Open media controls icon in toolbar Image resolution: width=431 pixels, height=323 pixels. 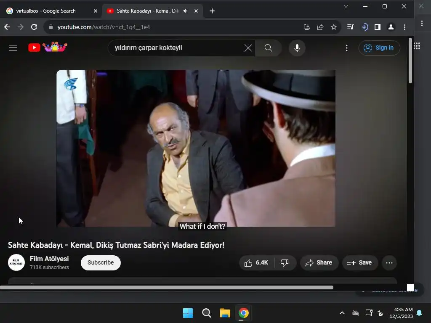[351, 27]
